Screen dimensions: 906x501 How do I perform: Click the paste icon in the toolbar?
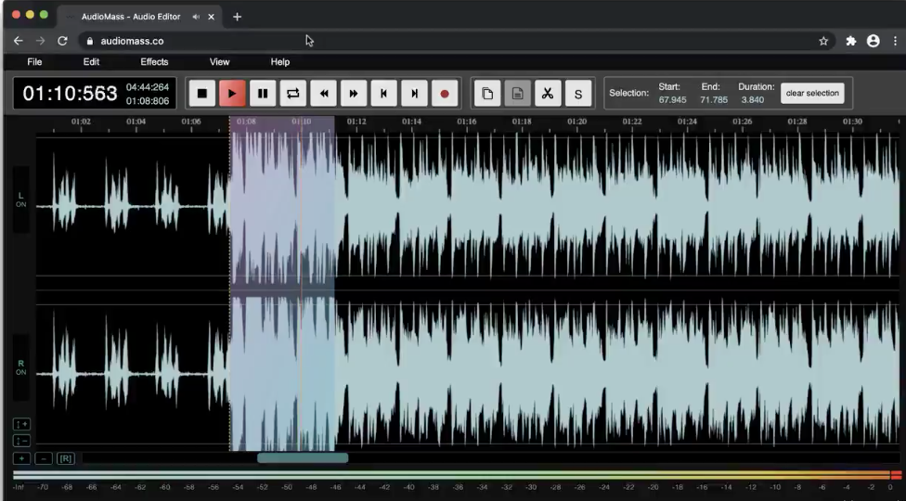(518, 94)
